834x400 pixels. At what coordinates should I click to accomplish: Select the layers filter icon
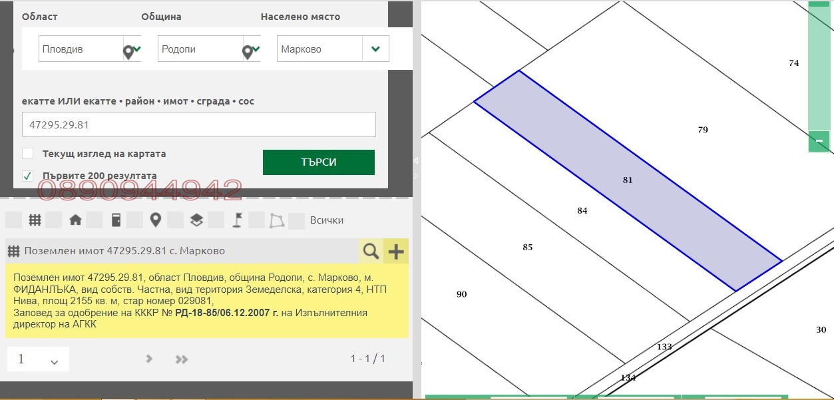click(196, 220)
